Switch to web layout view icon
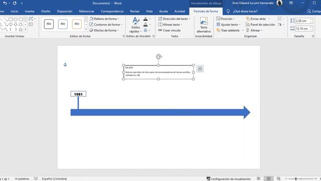The width and height of the screenshot is (321, 181). (x=278, y=179)
